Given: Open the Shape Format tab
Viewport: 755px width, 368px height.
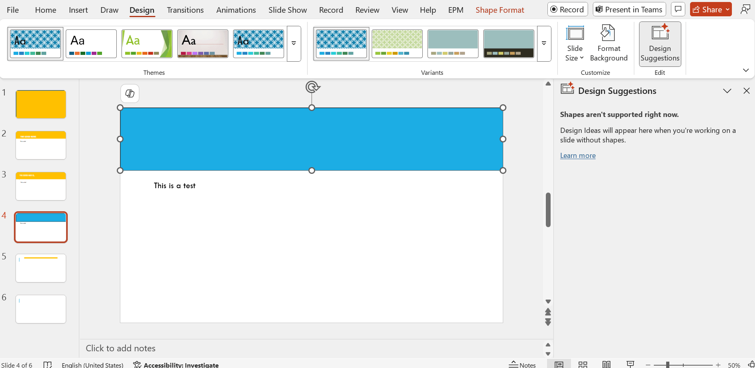Looking at the screenshot, I should click(500, 10).
